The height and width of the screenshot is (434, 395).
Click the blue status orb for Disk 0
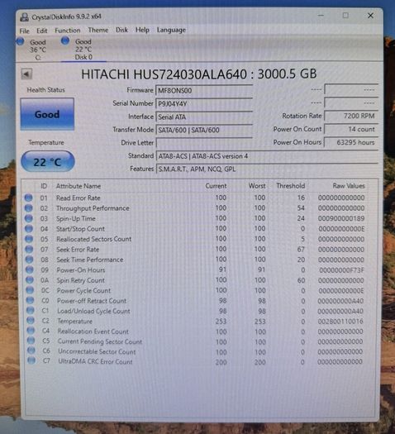point(65,41)
